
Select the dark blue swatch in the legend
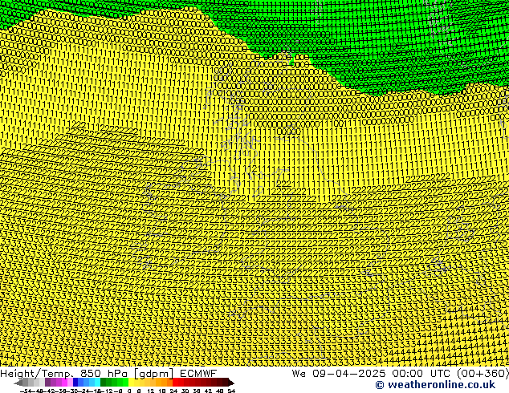pyautogui.click(x=76, y=383)
